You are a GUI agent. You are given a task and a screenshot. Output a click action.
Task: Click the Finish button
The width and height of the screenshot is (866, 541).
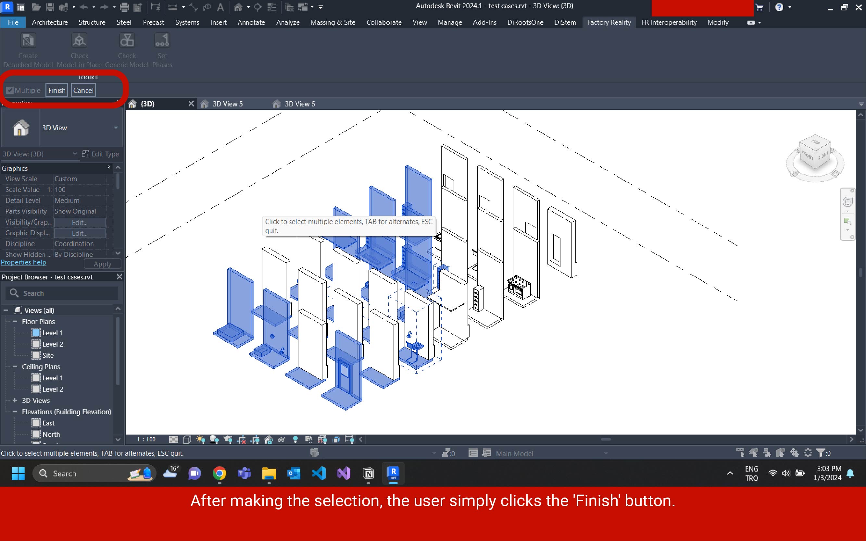point(56,91)
